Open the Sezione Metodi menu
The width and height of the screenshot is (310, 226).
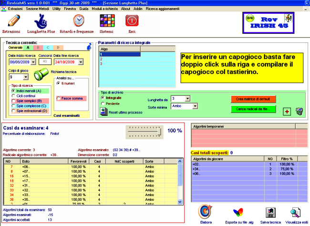click(x=37, y=9)
